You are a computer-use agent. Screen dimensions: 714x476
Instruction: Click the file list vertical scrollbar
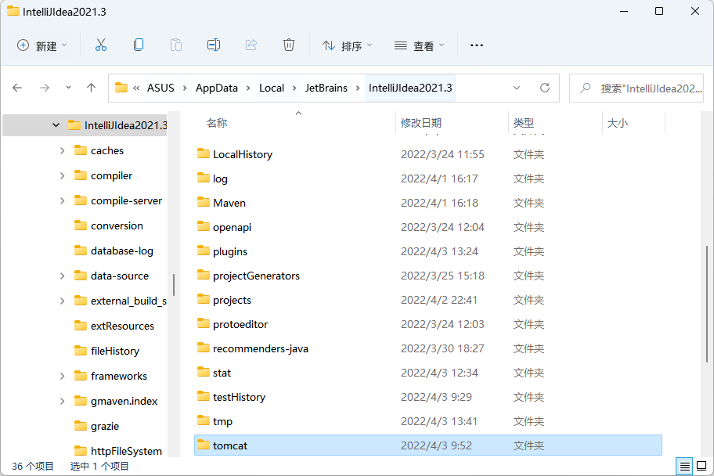click(707, 303)
